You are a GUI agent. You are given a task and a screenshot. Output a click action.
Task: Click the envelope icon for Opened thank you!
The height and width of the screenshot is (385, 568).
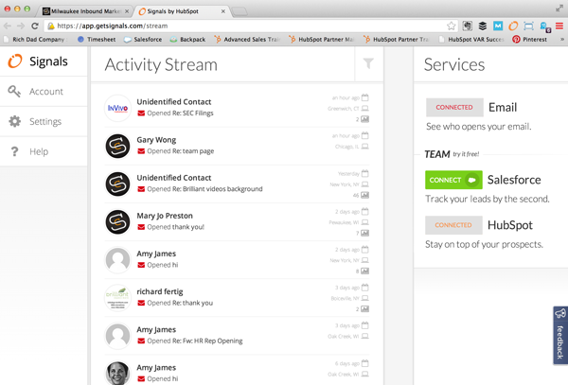[141, 227]
